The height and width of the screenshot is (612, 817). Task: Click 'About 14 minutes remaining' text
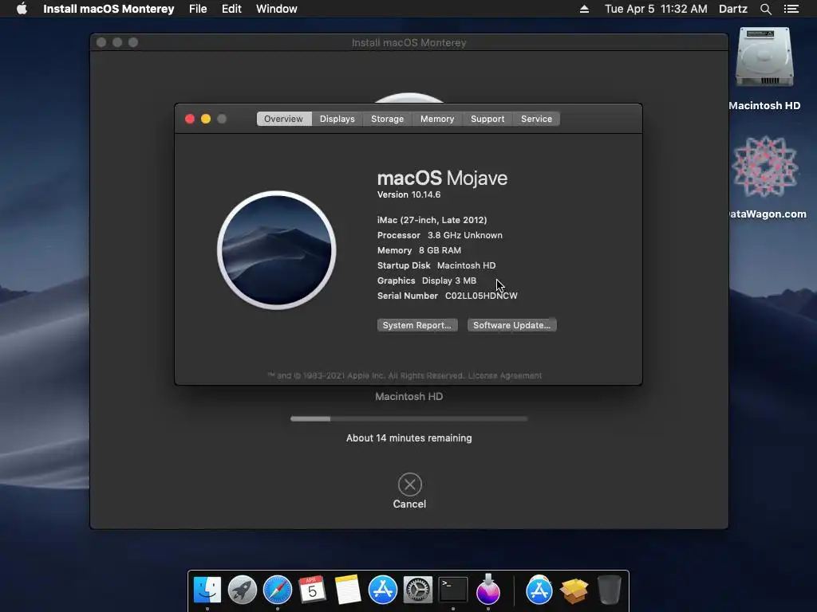click(x=409, y=438)
